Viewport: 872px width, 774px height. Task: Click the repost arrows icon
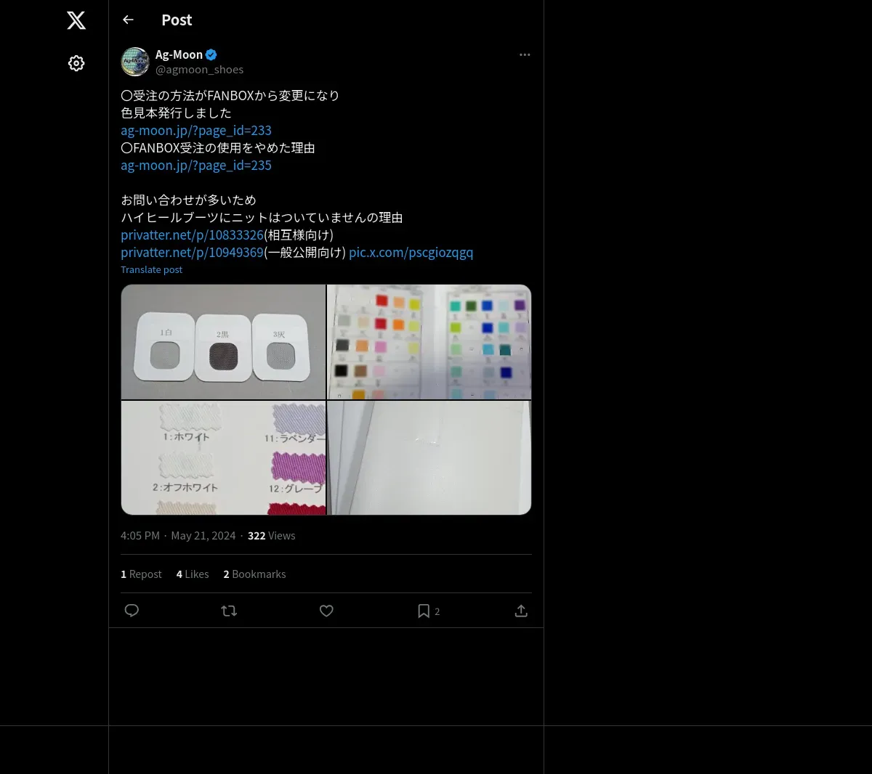pos(229,611)
